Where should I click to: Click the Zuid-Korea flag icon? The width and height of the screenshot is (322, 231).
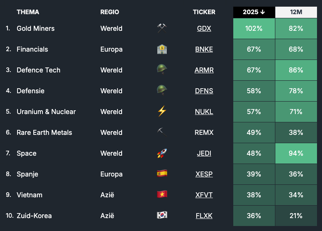pos(162,216)
